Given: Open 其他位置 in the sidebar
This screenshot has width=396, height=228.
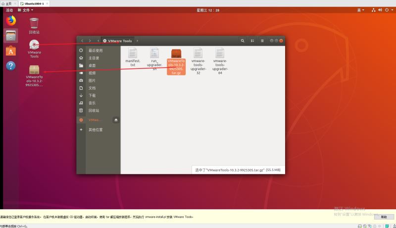Looking at the screenshot, I should click(95, 129).
